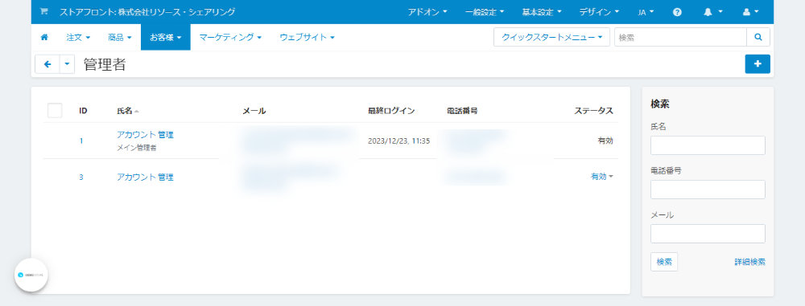The width and height of the screenshot is (805, 306).
Task: Go back with the arrow button
Action: point(47,64)
